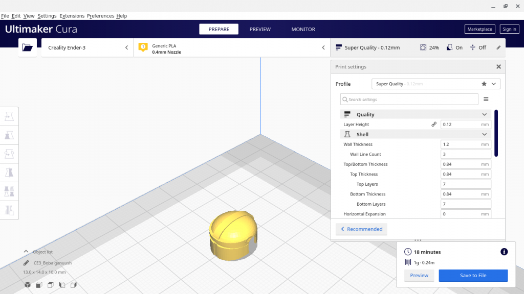Image resolution: width=524 pixels, height=294 pixels.
Task: Click the Search settings field
Action: (409, 100)
